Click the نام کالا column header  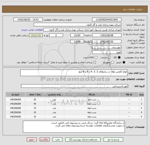click(92, 94)
